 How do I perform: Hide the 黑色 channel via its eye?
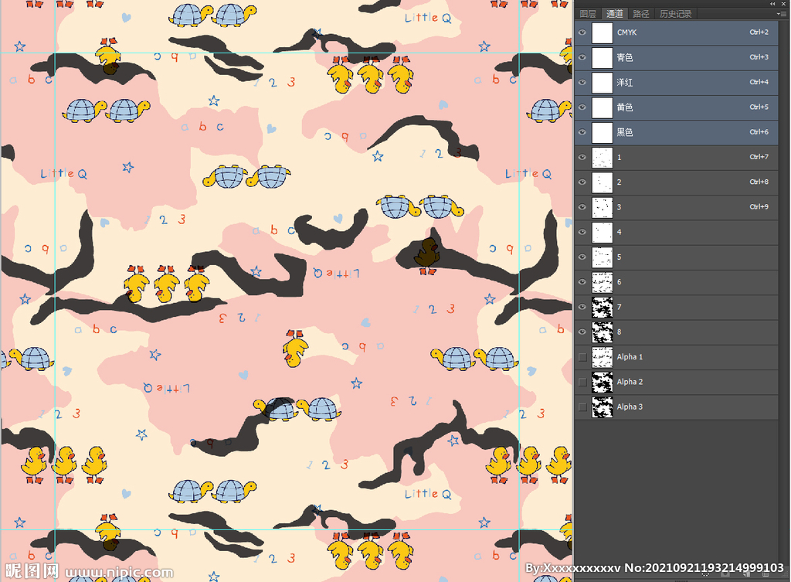pyautogui.click(x=582, y=132)
